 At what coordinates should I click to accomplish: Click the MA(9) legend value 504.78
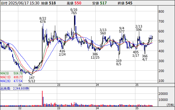pos(18,73)
